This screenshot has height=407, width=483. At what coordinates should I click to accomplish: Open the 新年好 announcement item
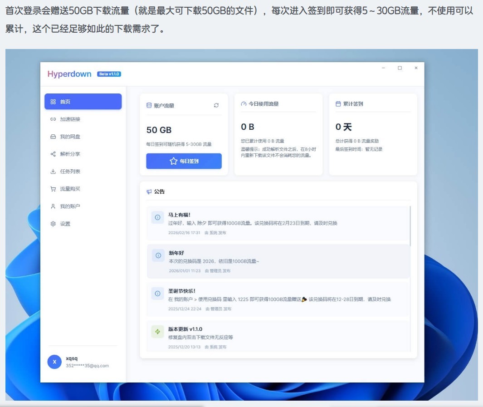278,261
